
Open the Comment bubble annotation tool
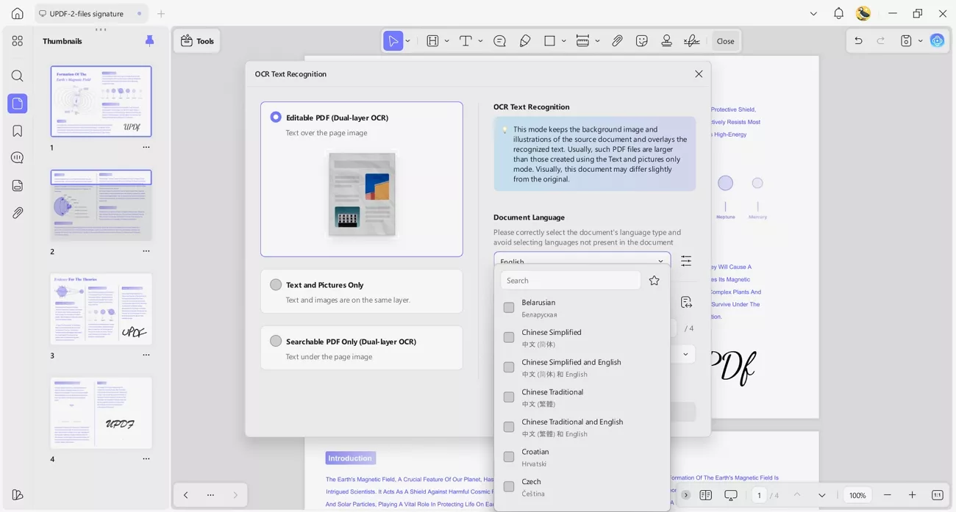499,40
